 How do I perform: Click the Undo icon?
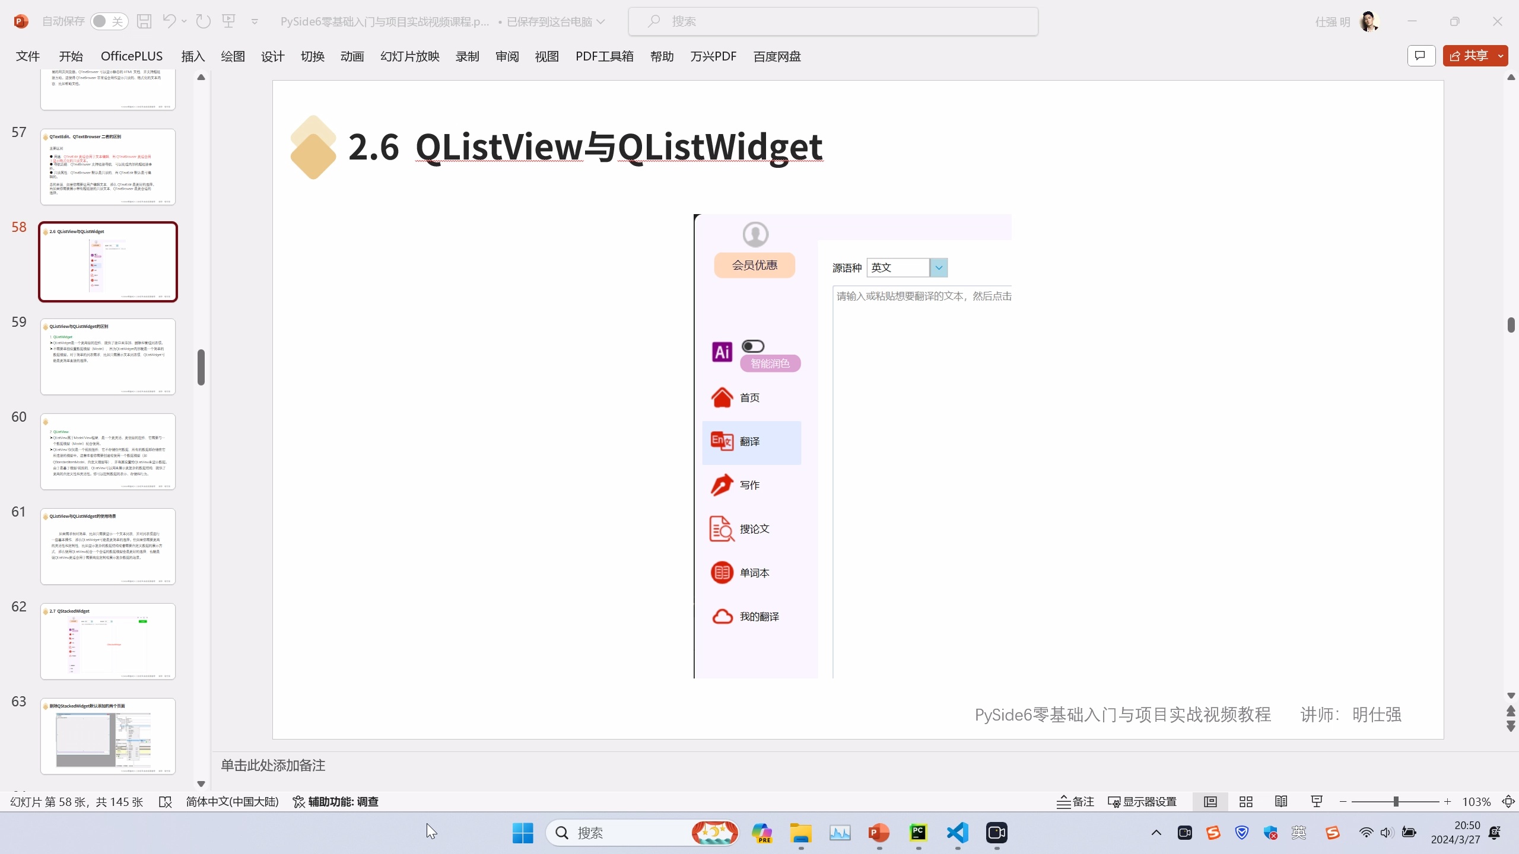click(169, 21)
